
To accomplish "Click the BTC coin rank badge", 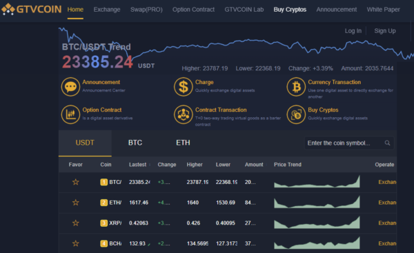I will pos(103,182).
